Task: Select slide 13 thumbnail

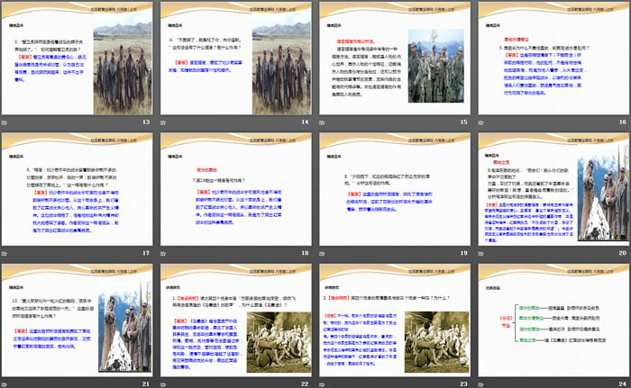Action: (x=78, y=59)
